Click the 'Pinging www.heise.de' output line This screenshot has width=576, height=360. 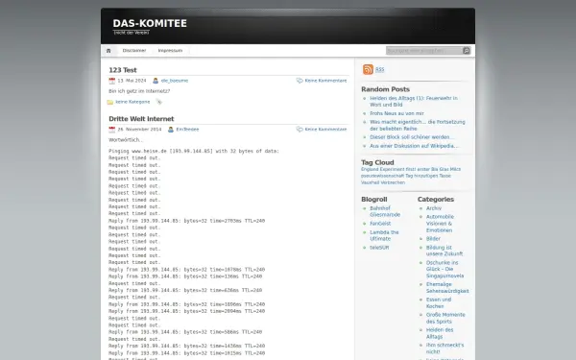pos(194,151)
